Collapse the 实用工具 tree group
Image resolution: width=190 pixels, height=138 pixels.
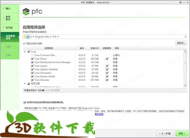point(25,83)
